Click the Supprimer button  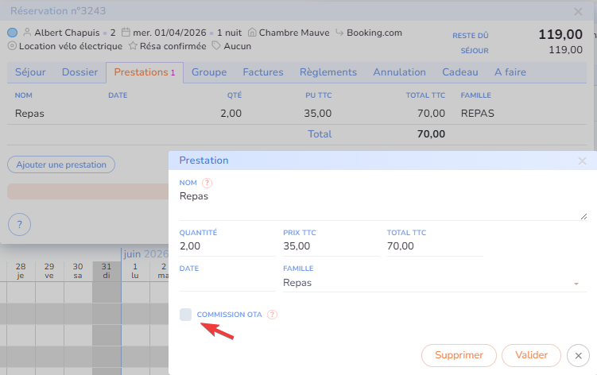coord(459,355)
